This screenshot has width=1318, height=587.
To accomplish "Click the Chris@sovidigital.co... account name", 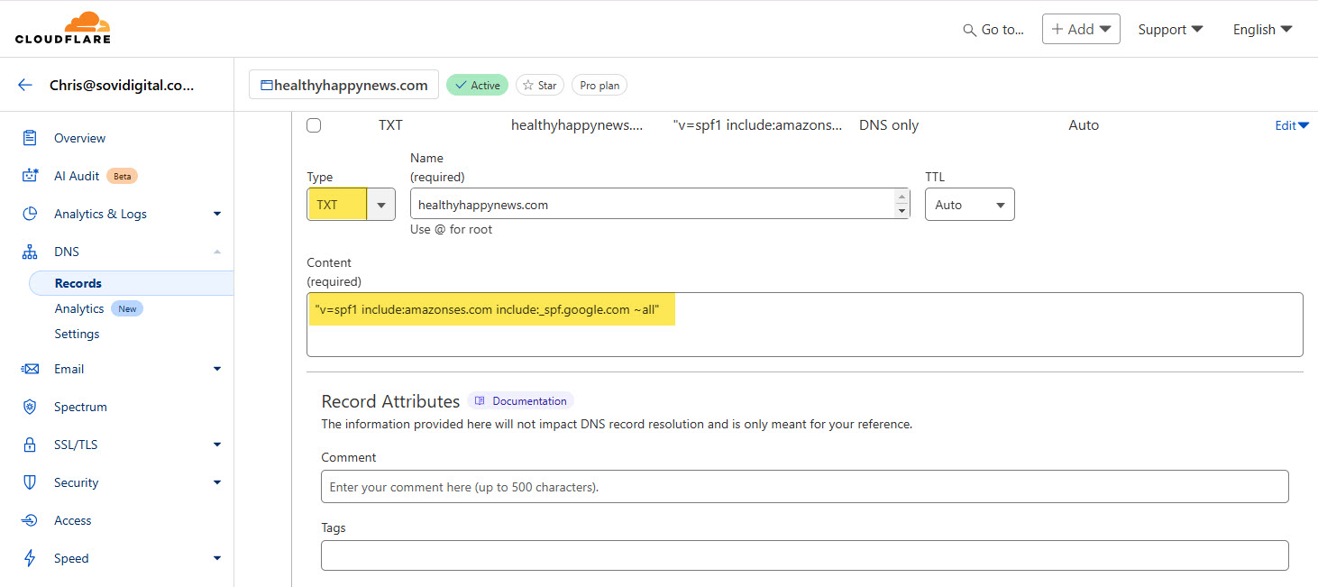I will (x=122, y=85).
